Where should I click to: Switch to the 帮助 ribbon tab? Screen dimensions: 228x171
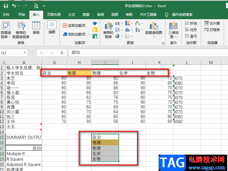[x=129, y=15]
